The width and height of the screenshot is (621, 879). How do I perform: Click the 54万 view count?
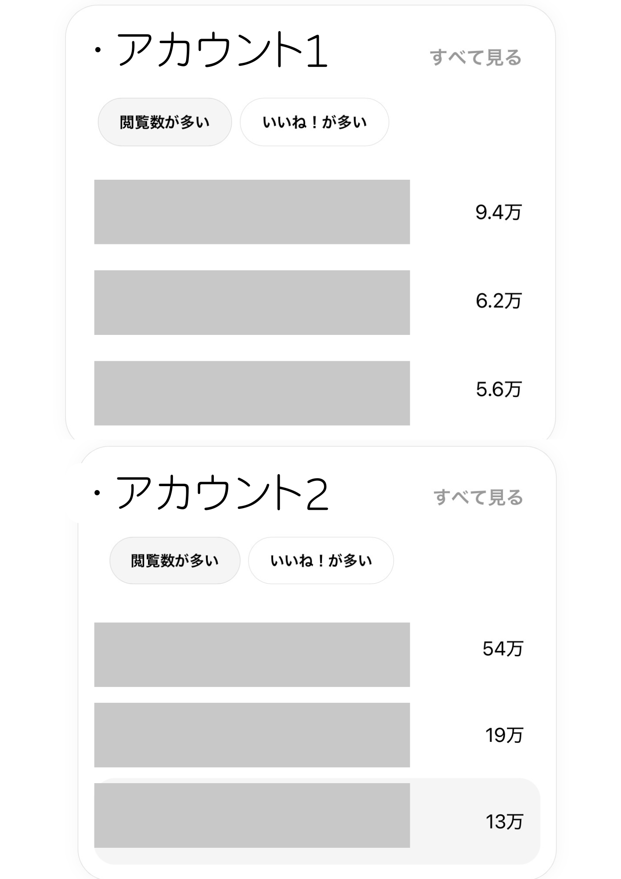(502, 649)
